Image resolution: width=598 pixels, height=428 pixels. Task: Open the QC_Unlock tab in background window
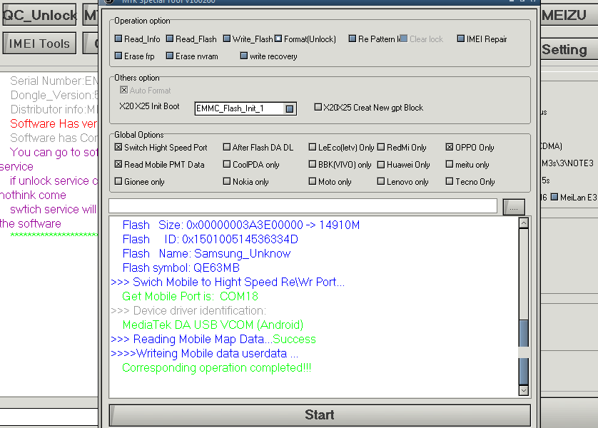tap(39, 15)
